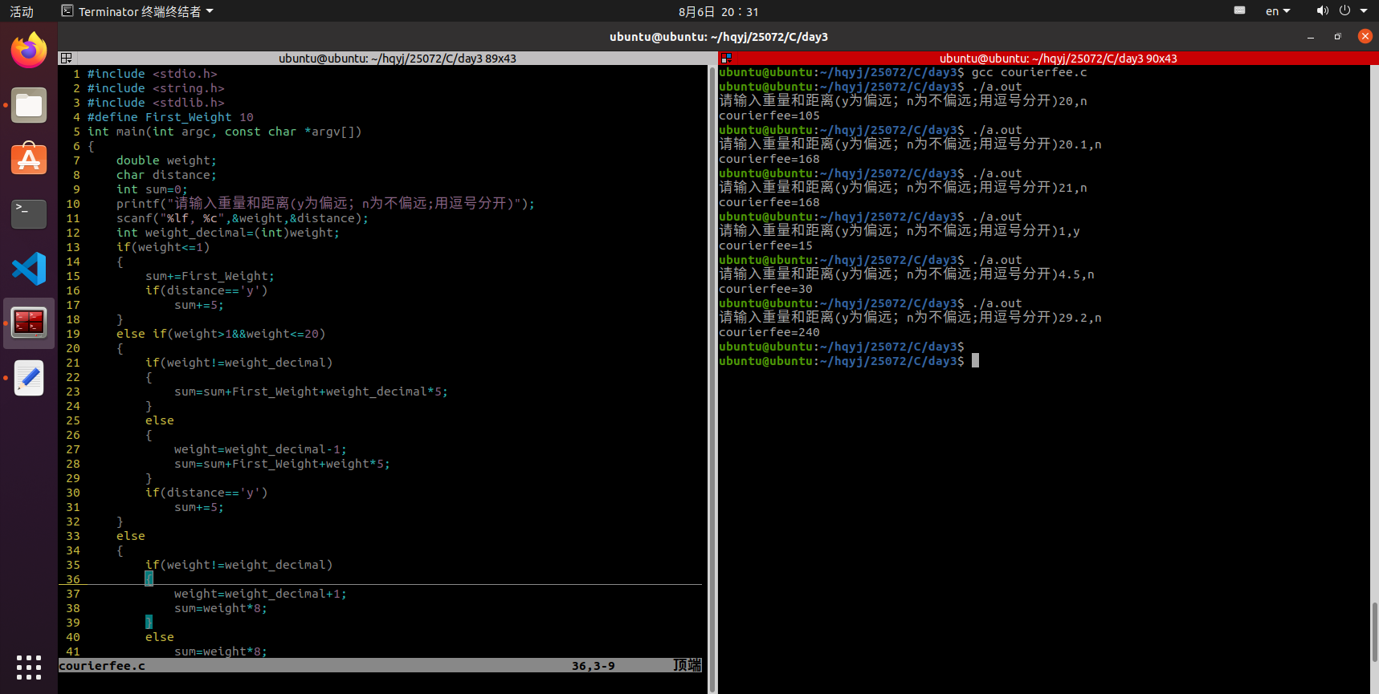Open the Terminal icon in the dock

(29, 214)
